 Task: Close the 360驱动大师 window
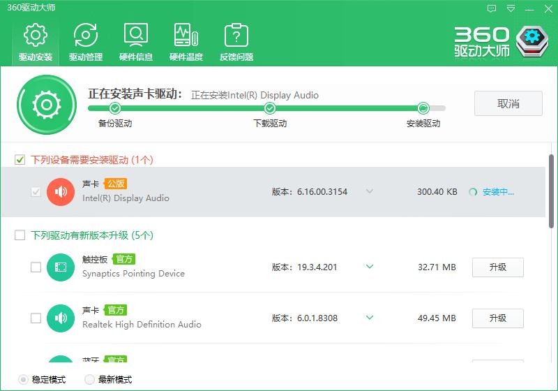(548, 9)
